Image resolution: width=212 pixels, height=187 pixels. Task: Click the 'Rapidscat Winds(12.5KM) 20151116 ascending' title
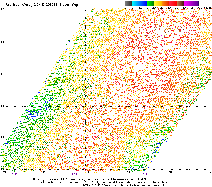[42, 5]
